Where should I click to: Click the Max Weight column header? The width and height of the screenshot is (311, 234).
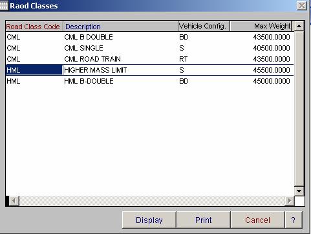261,27
